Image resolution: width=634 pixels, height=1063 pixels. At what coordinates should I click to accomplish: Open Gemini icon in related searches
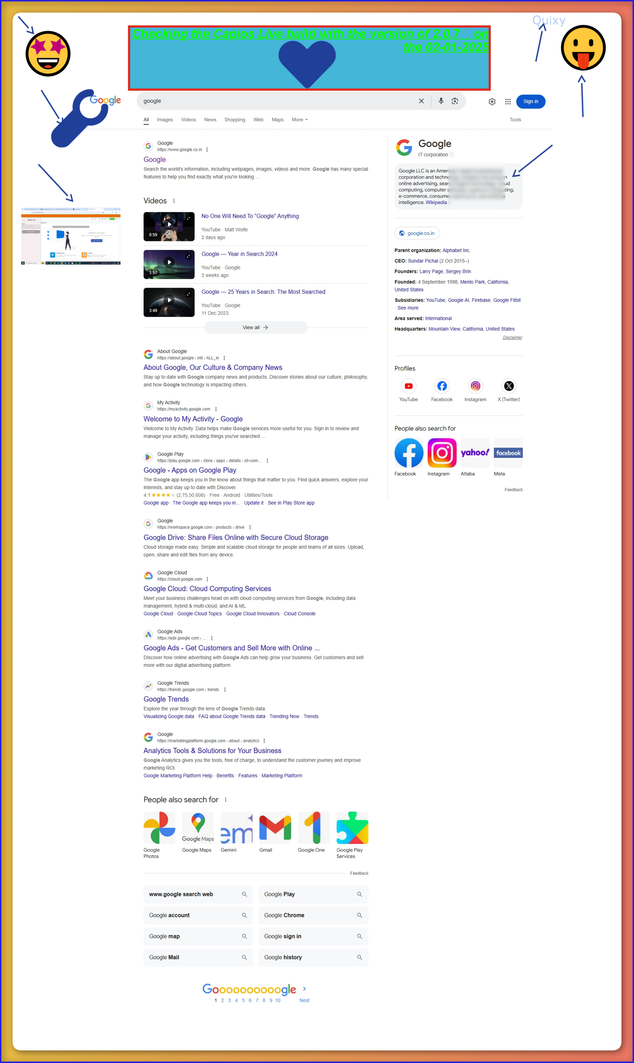tap(237, 827)
